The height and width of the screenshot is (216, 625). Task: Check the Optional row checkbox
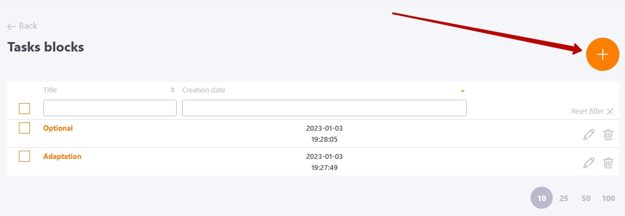coord(24,128)
